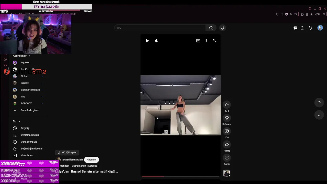Share the Short via Paylaş icon

(227, 145)
